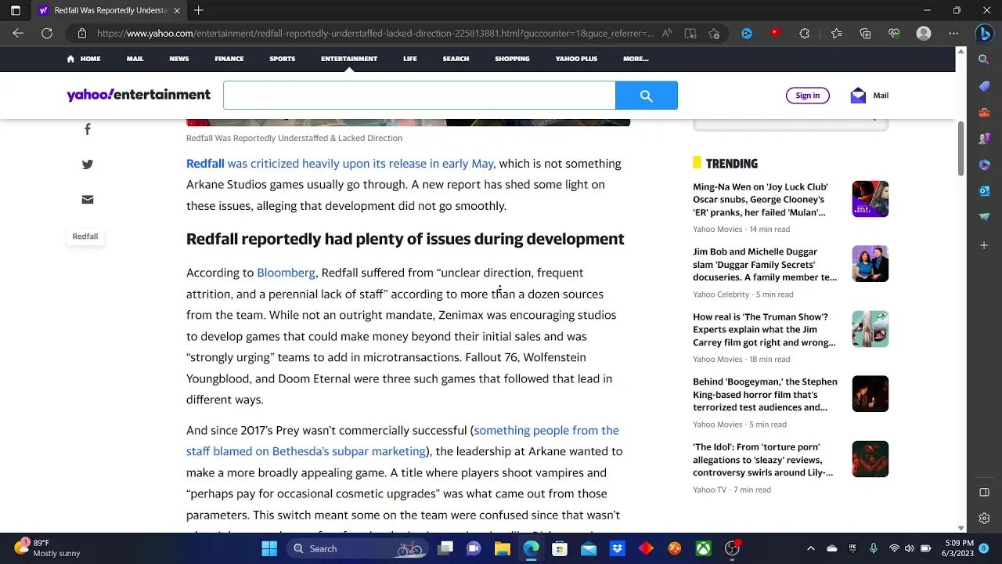Select MAIL in Yahoo nav bar
The height and width of the screenshot is (564, 1002).
pyautogui.click(x=135, y=59)
